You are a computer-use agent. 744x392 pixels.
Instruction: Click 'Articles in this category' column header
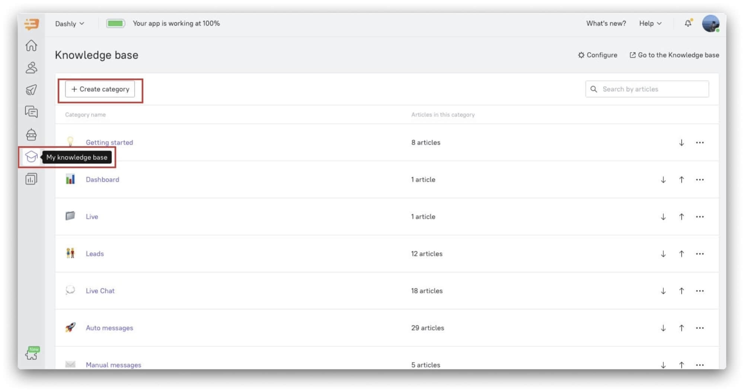pos(443,115)
